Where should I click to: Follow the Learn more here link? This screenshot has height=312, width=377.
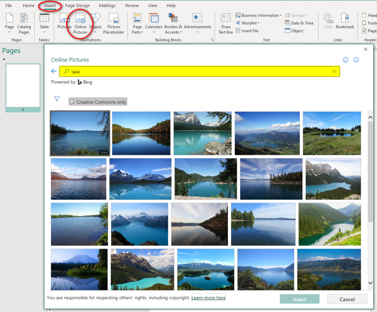click(x=208, y=297)
